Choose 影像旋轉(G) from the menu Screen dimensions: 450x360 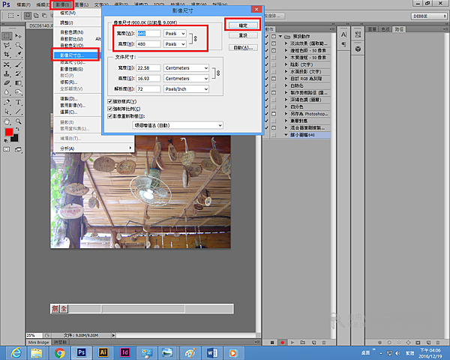click(x=71, y=69)
